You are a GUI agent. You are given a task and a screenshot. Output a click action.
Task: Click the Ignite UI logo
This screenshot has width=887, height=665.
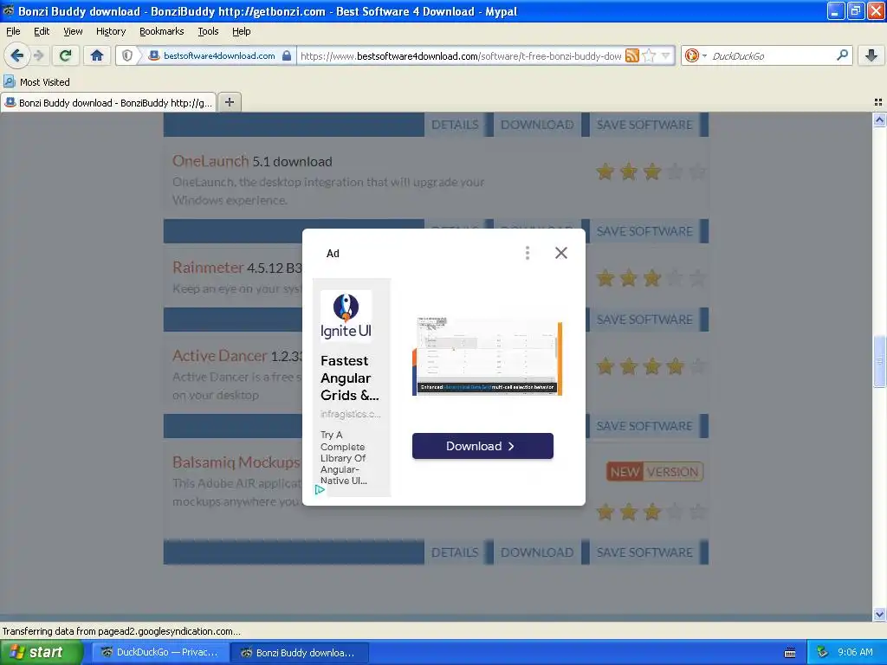click(x=346, y=316)
